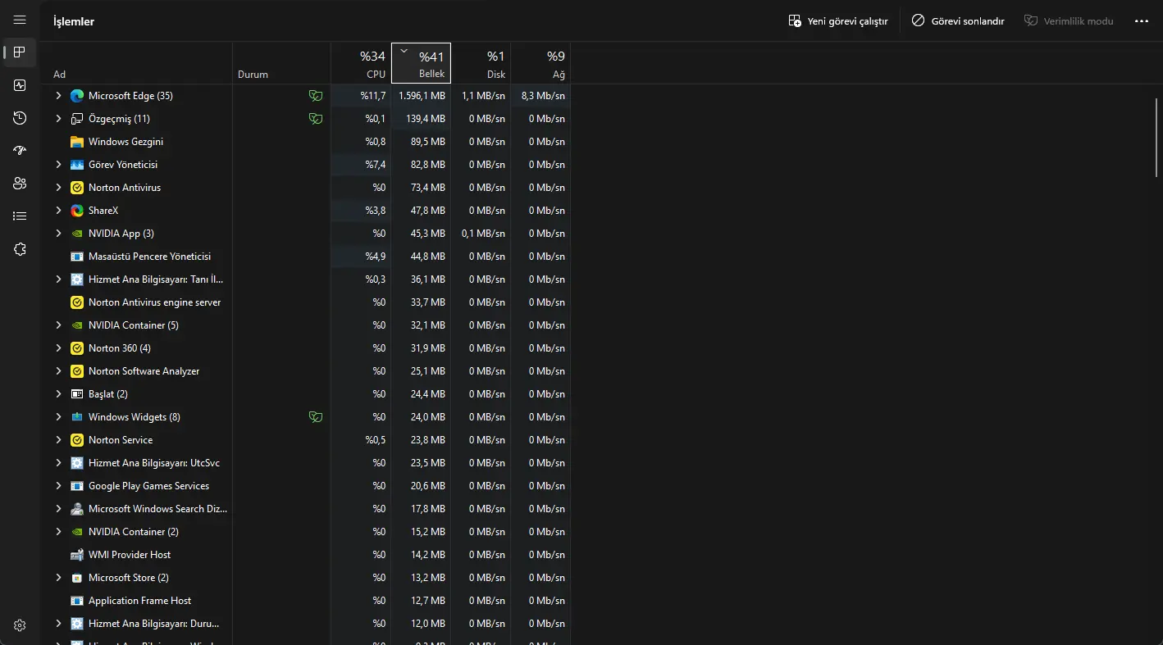The height and width of the screenshot is (645, 1163).
Task: Open the Services puzzle-piece sidebar icon
Action: (20, 249)
